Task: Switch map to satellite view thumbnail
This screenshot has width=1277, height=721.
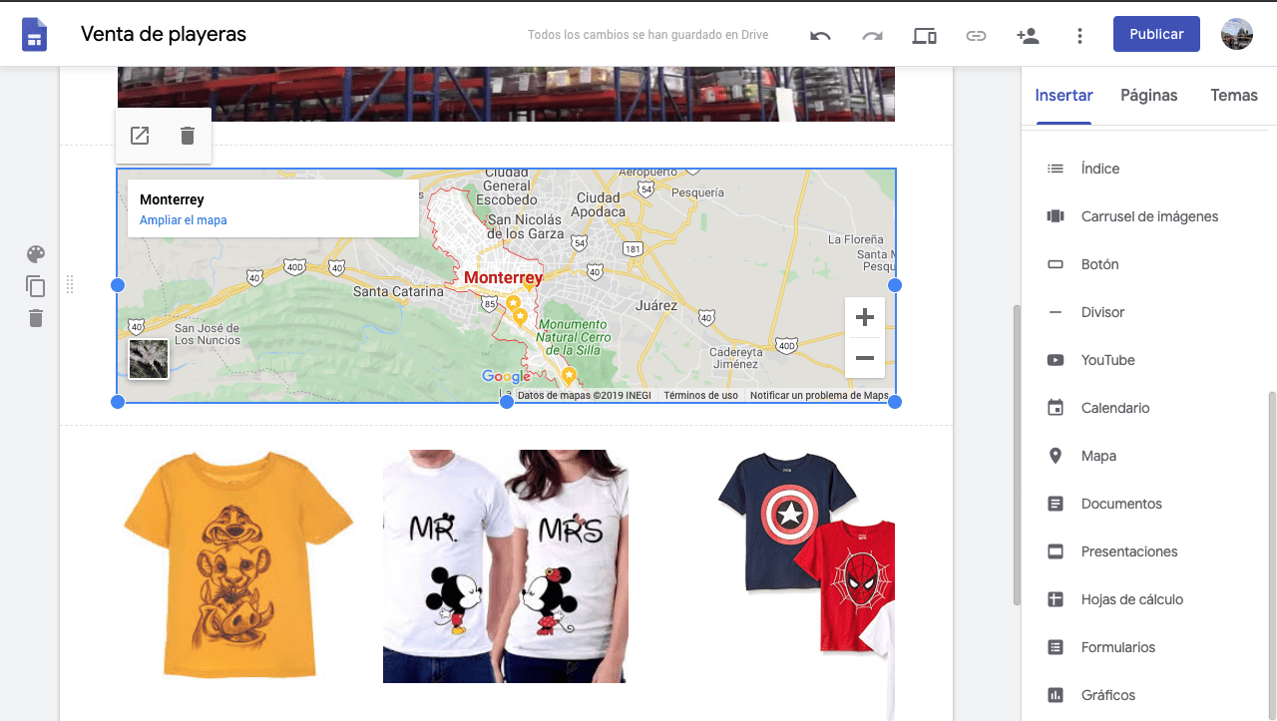Action: pos(149,359)
